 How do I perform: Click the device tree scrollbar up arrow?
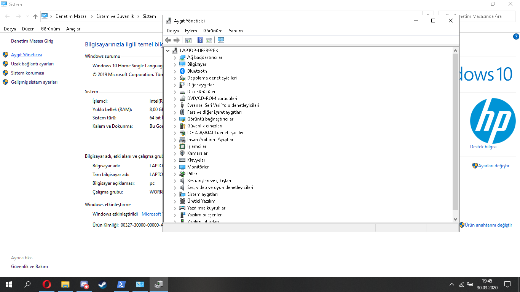click(455, 50)
